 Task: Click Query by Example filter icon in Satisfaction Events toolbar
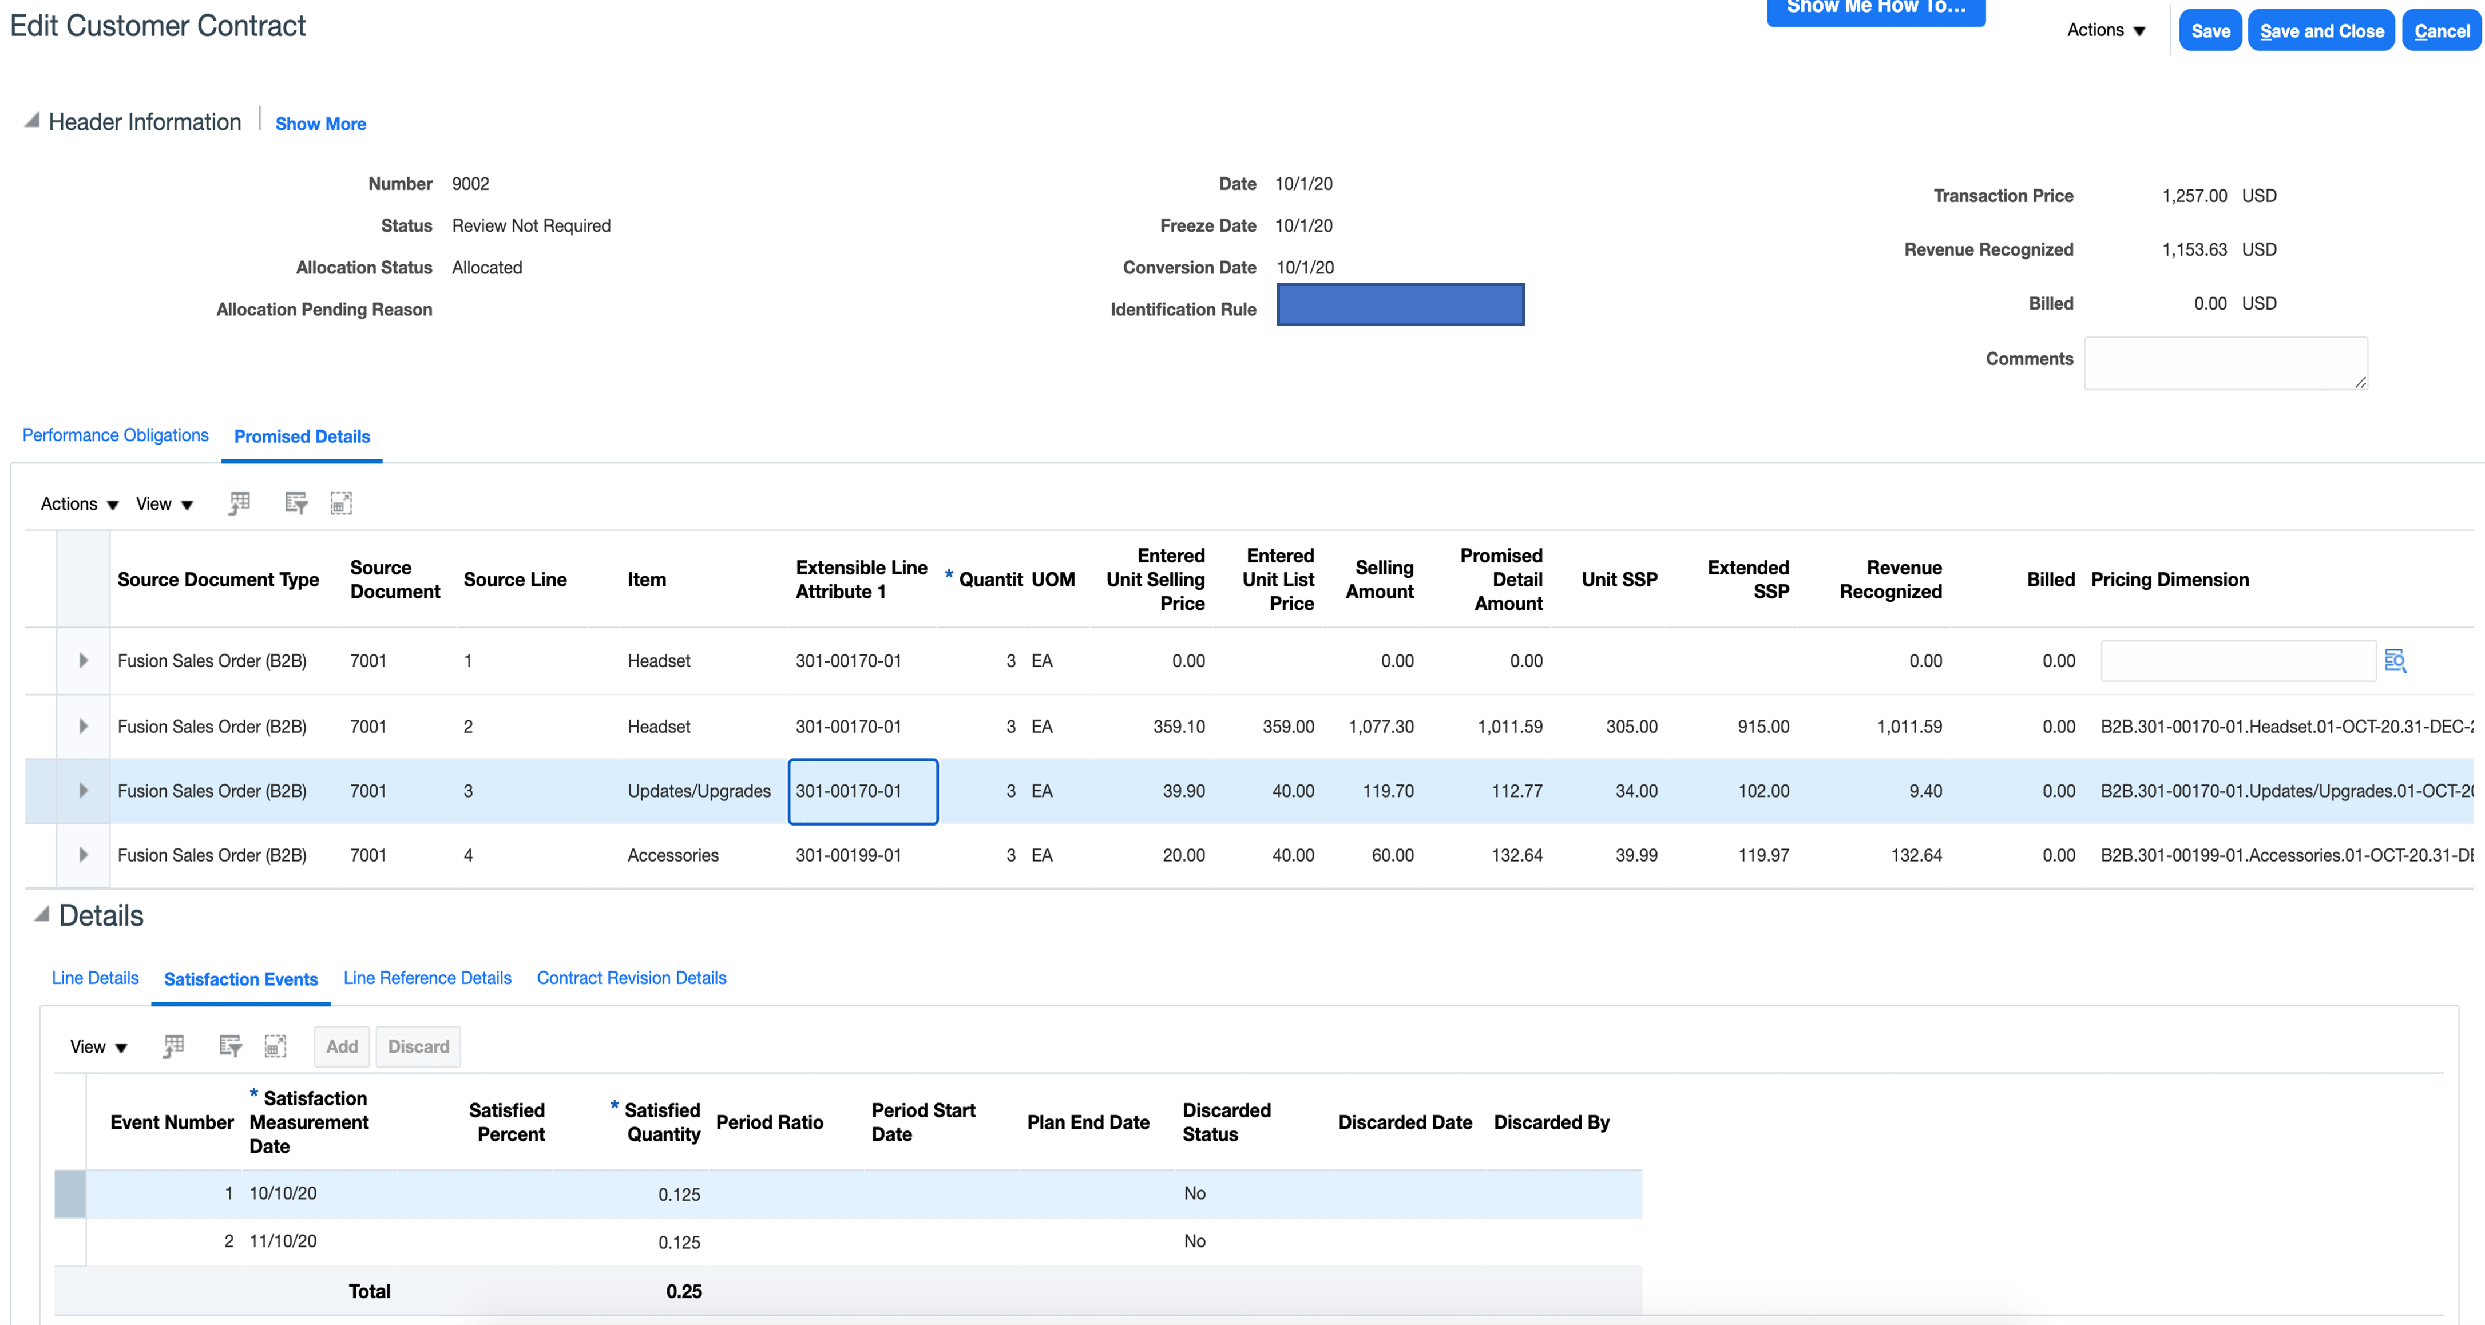231,1046
